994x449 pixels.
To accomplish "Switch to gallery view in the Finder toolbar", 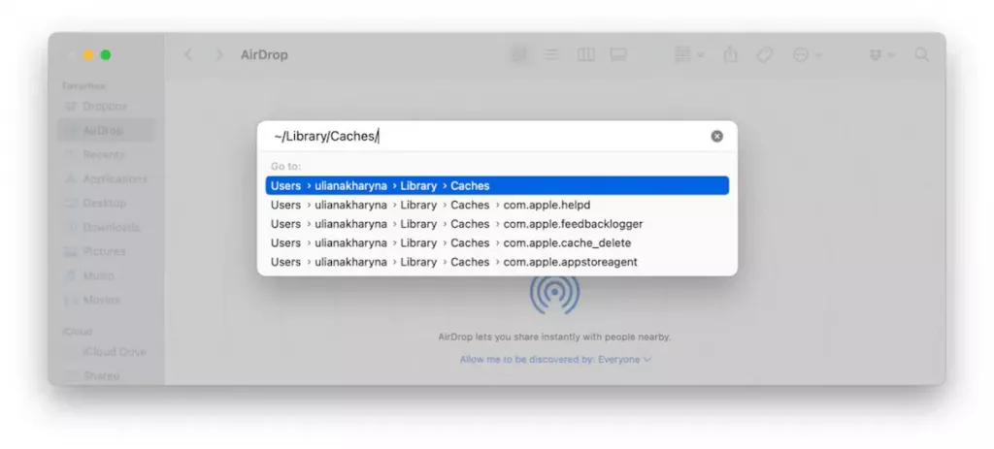I will click(618, 55).
